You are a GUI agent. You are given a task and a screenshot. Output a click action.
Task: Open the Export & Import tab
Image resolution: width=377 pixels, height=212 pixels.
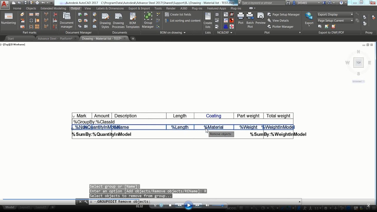coord(139,8)
